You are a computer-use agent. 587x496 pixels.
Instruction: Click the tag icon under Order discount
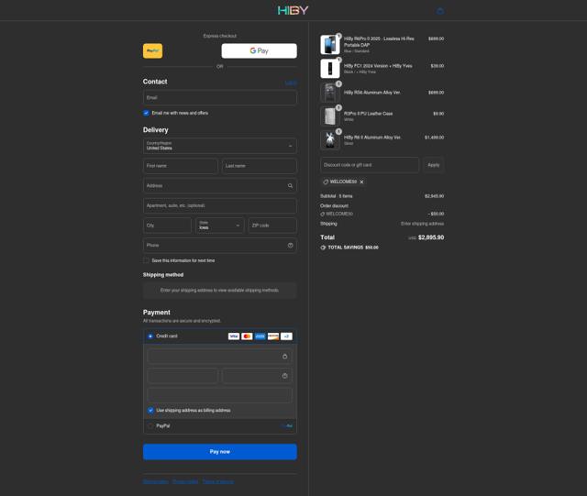pos(322,215)
